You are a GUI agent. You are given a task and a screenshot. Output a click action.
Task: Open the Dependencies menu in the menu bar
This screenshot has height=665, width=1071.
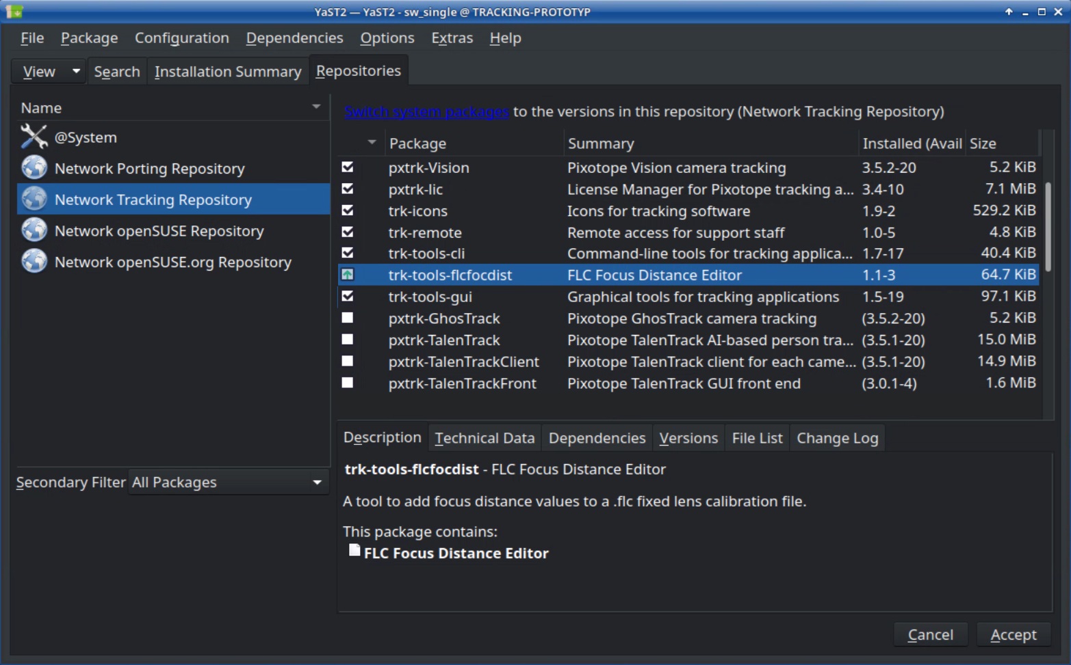[294, 38]
